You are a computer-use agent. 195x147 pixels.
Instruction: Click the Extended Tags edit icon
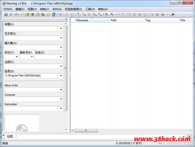pos(122,15)
